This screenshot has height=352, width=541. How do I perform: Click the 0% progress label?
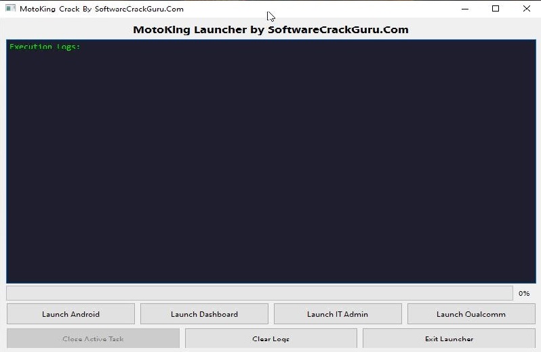click(x=524, y=293)
